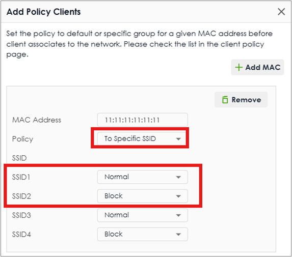Image resolution: width=292 pixels, height=257 pixels.
Task: Focus the MAC Address input field
Action: [143, 120]
